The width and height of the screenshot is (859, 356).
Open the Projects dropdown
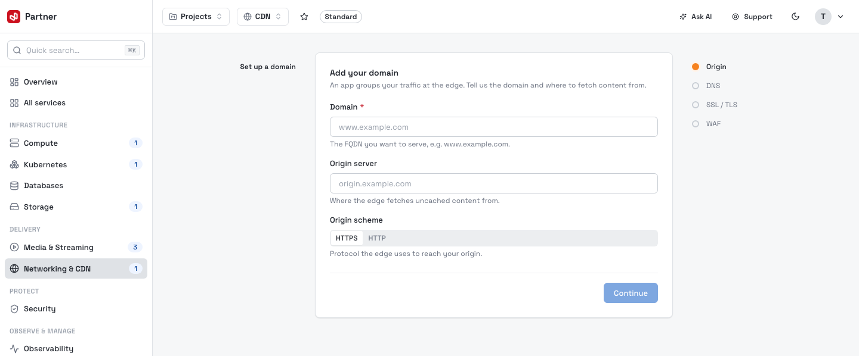[x=196, y=17]
